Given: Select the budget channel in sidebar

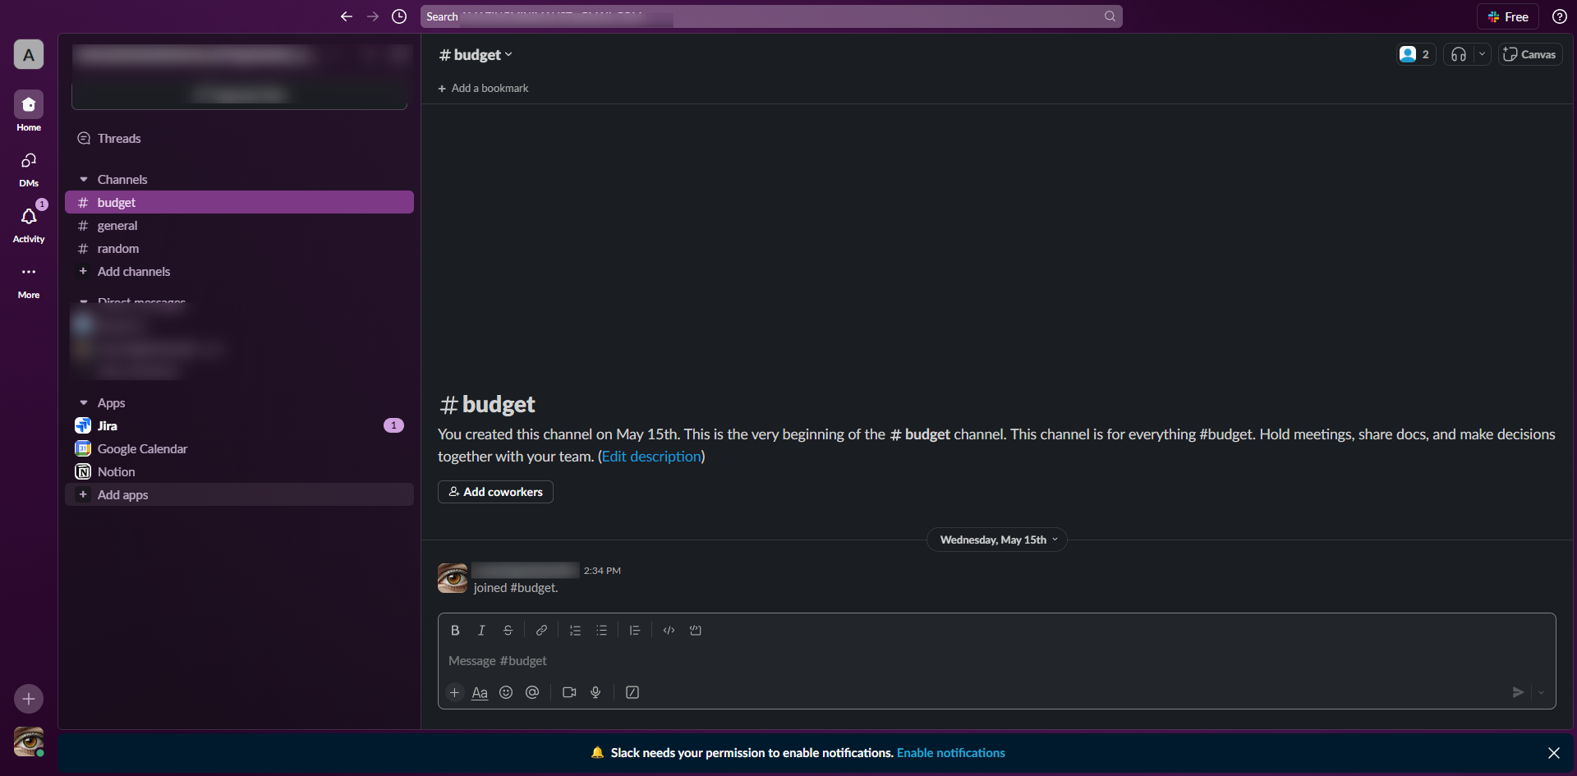Looking at the screenshot, I should (239, 203).
